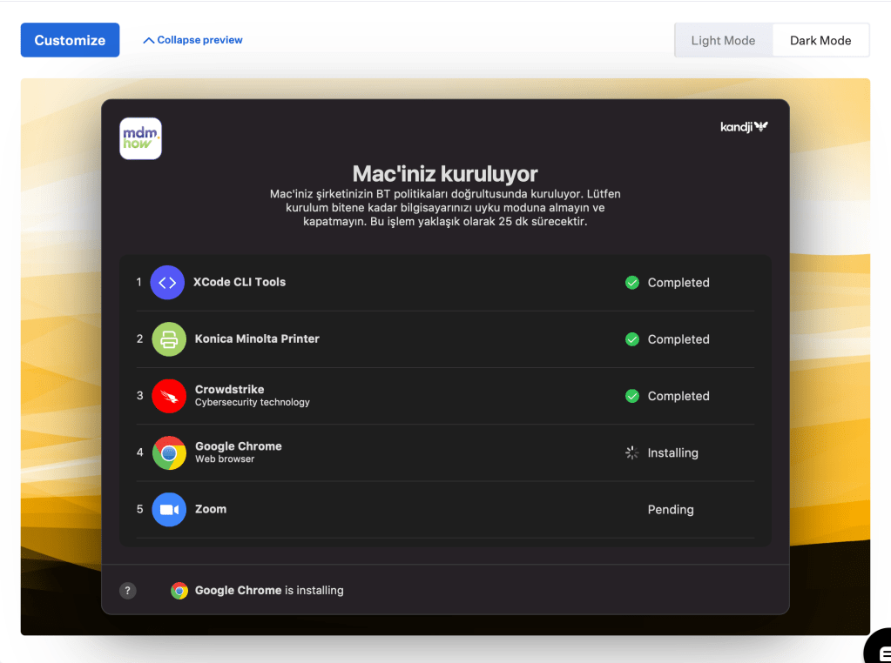The width and height of the screenshot is (891, 663).
Task: Click the Crowdstrike falcon icon
Action: click(x=169, y=396)
